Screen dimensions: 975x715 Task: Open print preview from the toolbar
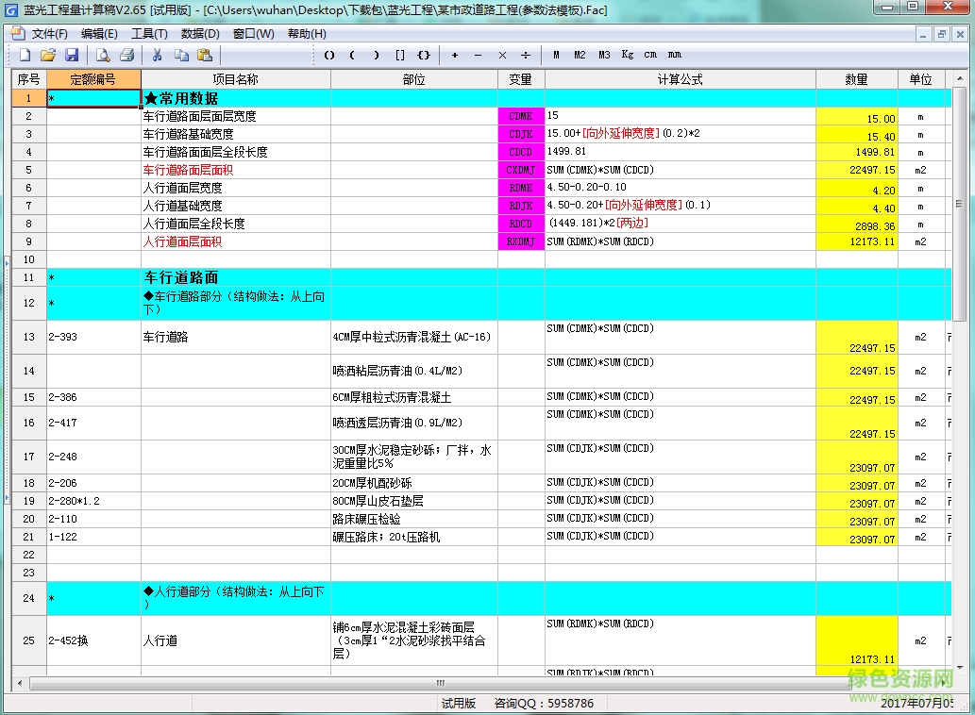click(102, 55)
